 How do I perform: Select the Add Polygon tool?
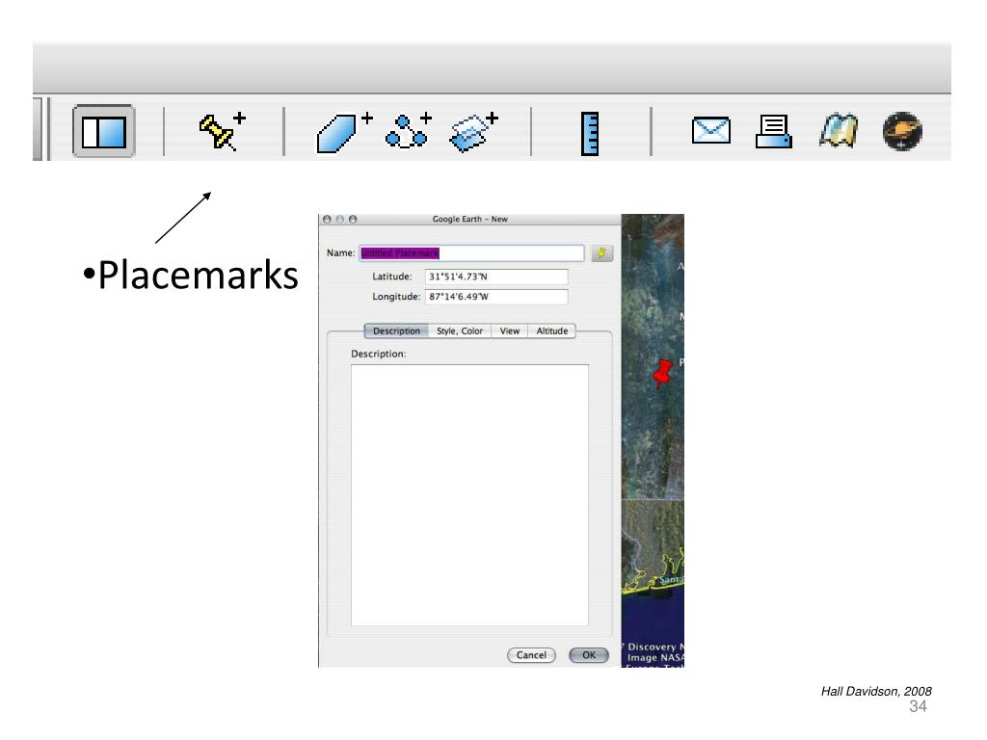click(344, 132)
